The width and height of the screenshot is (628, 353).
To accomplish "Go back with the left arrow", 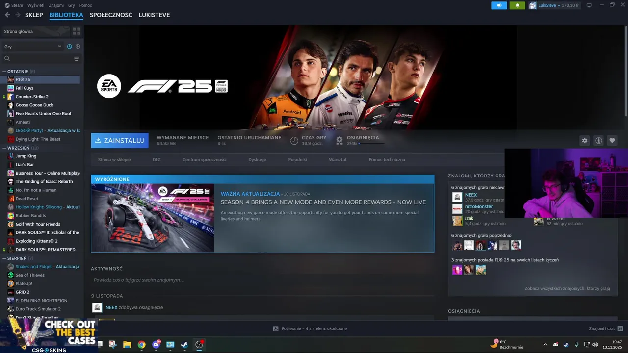I will (7, 15).
